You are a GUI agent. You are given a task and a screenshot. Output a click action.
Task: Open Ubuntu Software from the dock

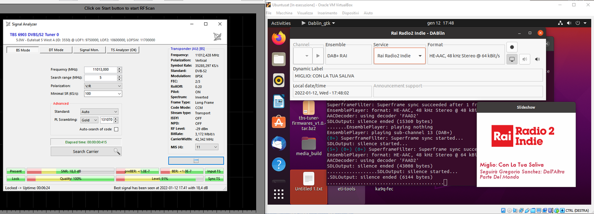[278, 122]
